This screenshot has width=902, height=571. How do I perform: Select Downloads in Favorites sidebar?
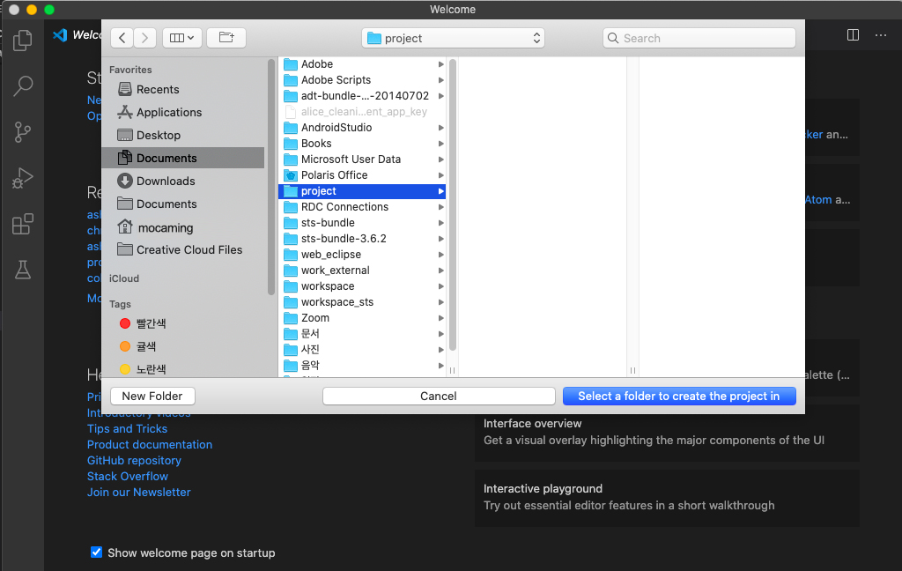[183, 181]
